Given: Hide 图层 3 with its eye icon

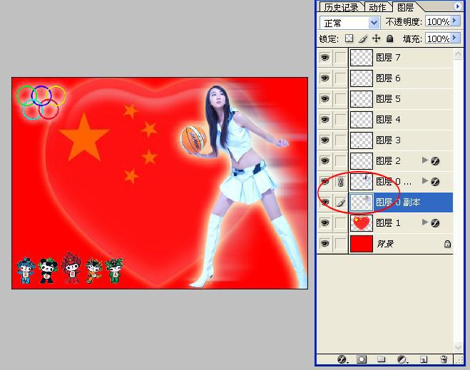Looking at the screenshot, I should [x=325, y=140].
